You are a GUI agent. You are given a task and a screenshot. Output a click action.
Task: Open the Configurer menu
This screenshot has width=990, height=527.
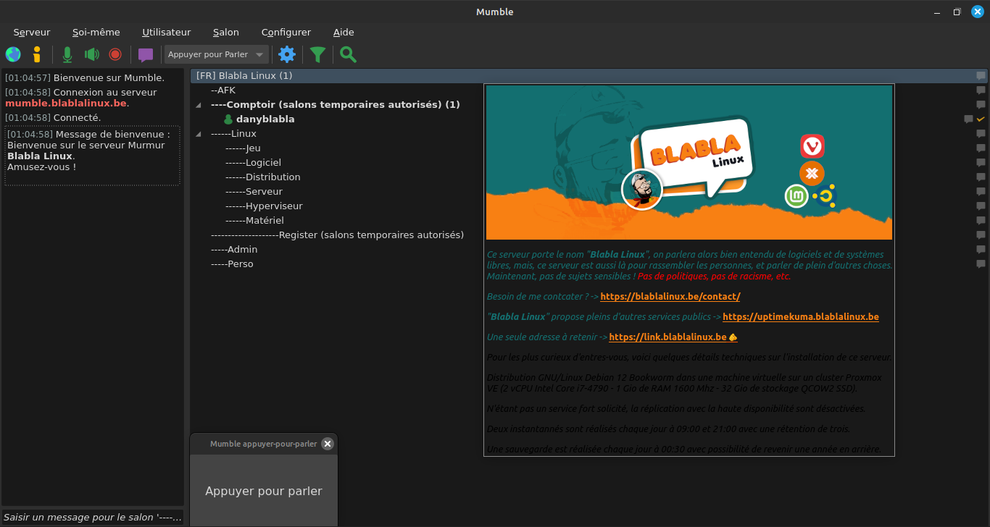pos(286,32)
